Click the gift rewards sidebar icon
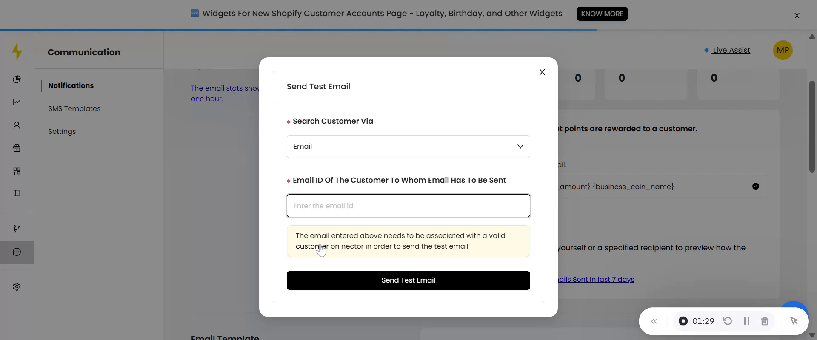817x340 pixels. click(x=17, y=148)
